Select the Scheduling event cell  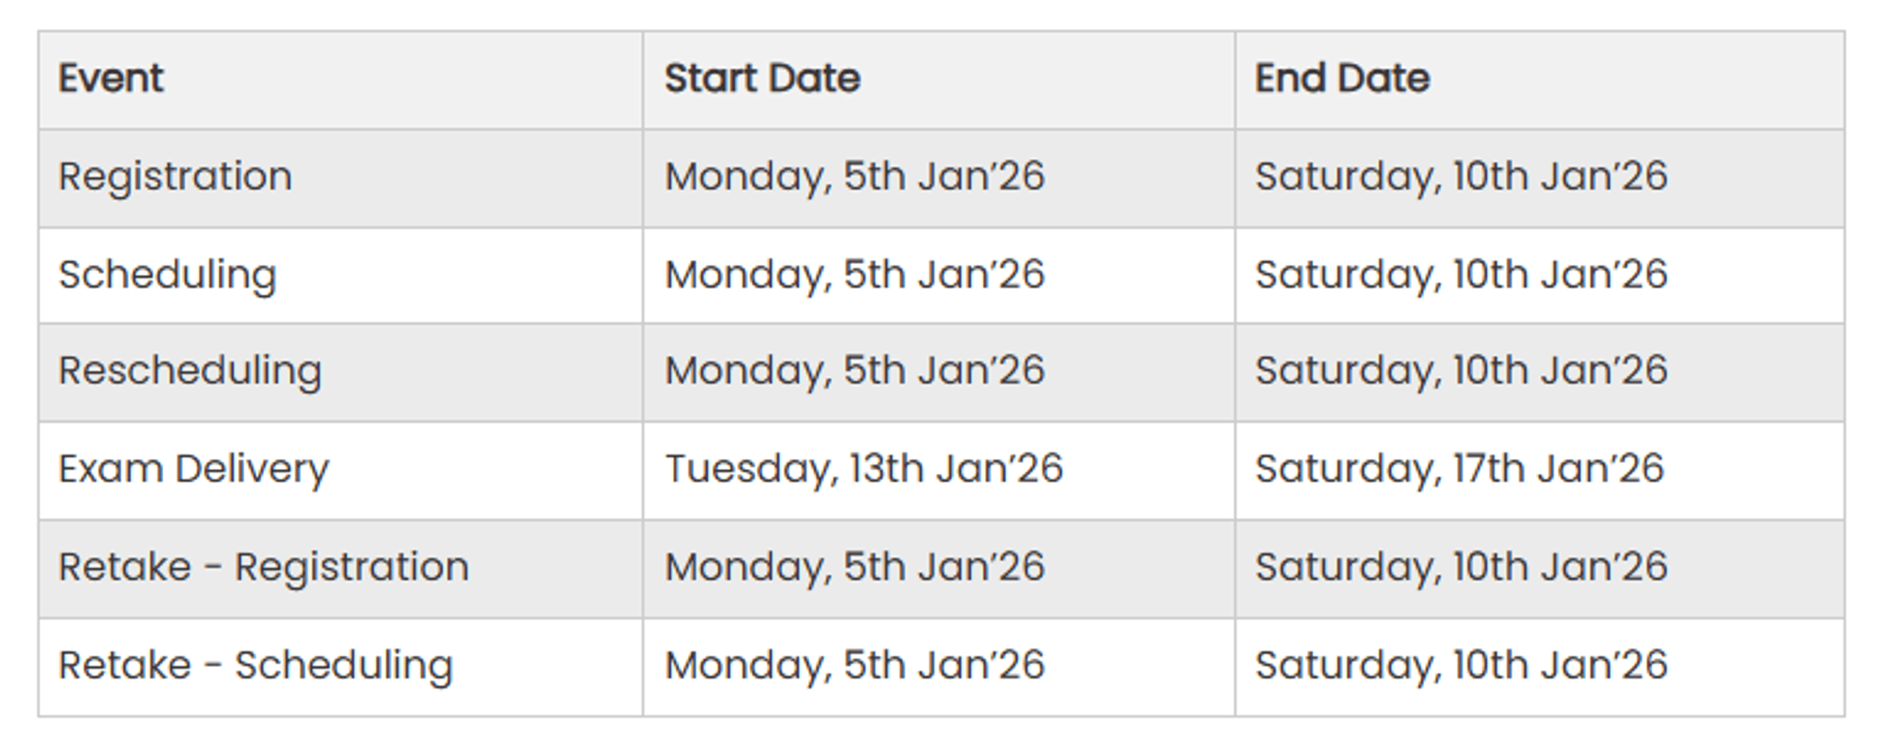(x=167, y=275)
